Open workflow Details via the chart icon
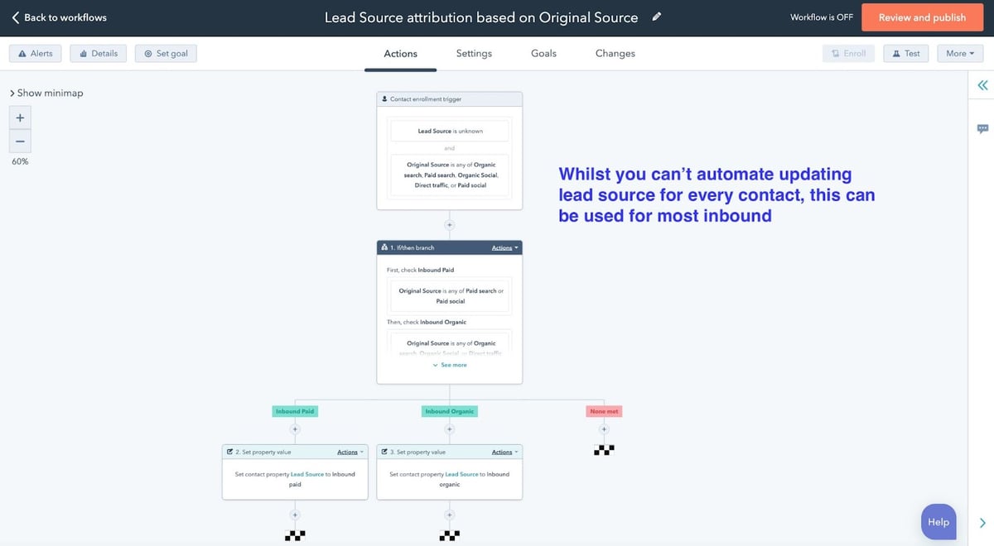994x546 pixels. point(84,52)
